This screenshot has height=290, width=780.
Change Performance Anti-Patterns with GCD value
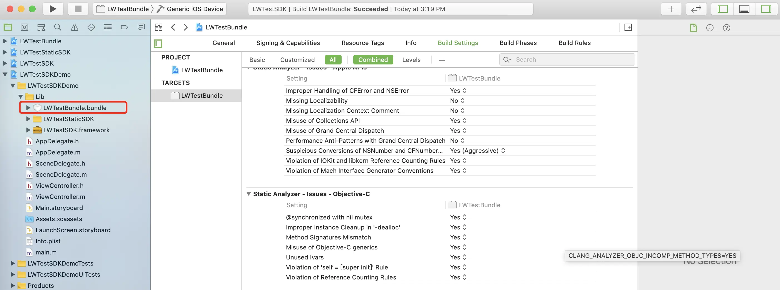[x=457, y=141]
